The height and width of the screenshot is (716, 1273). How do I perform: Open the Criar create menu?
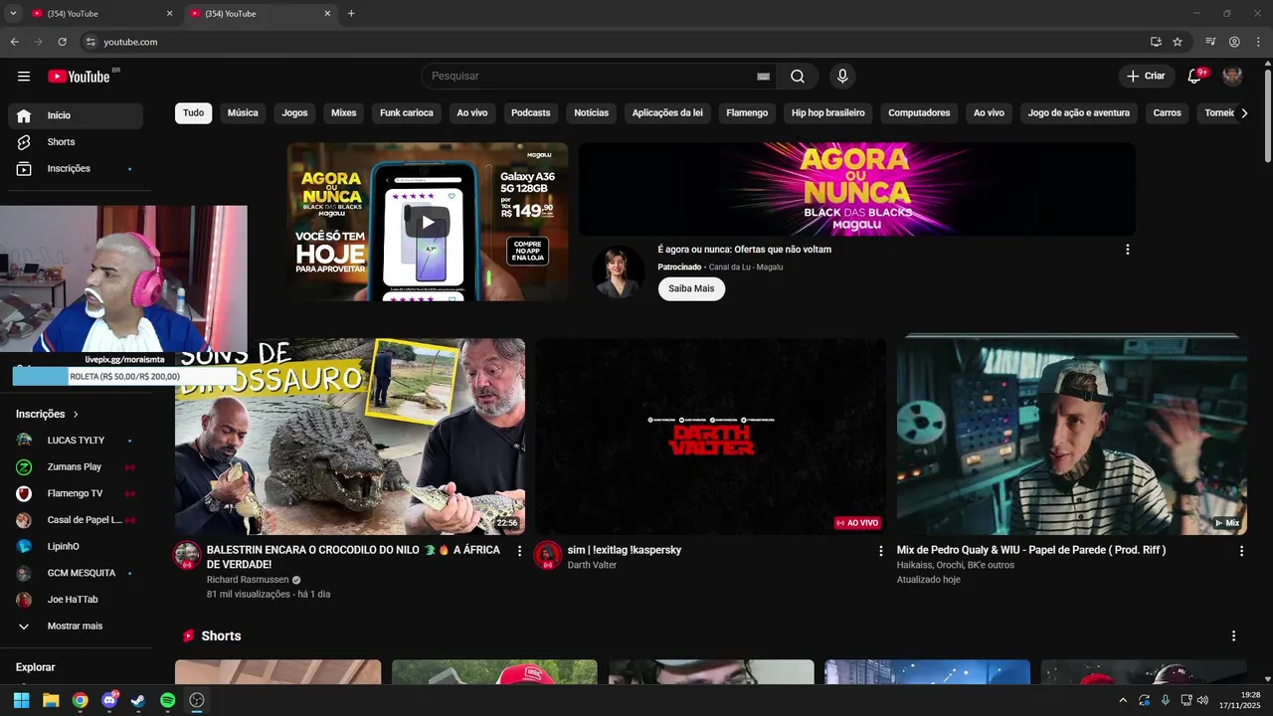pos(1146,77)
